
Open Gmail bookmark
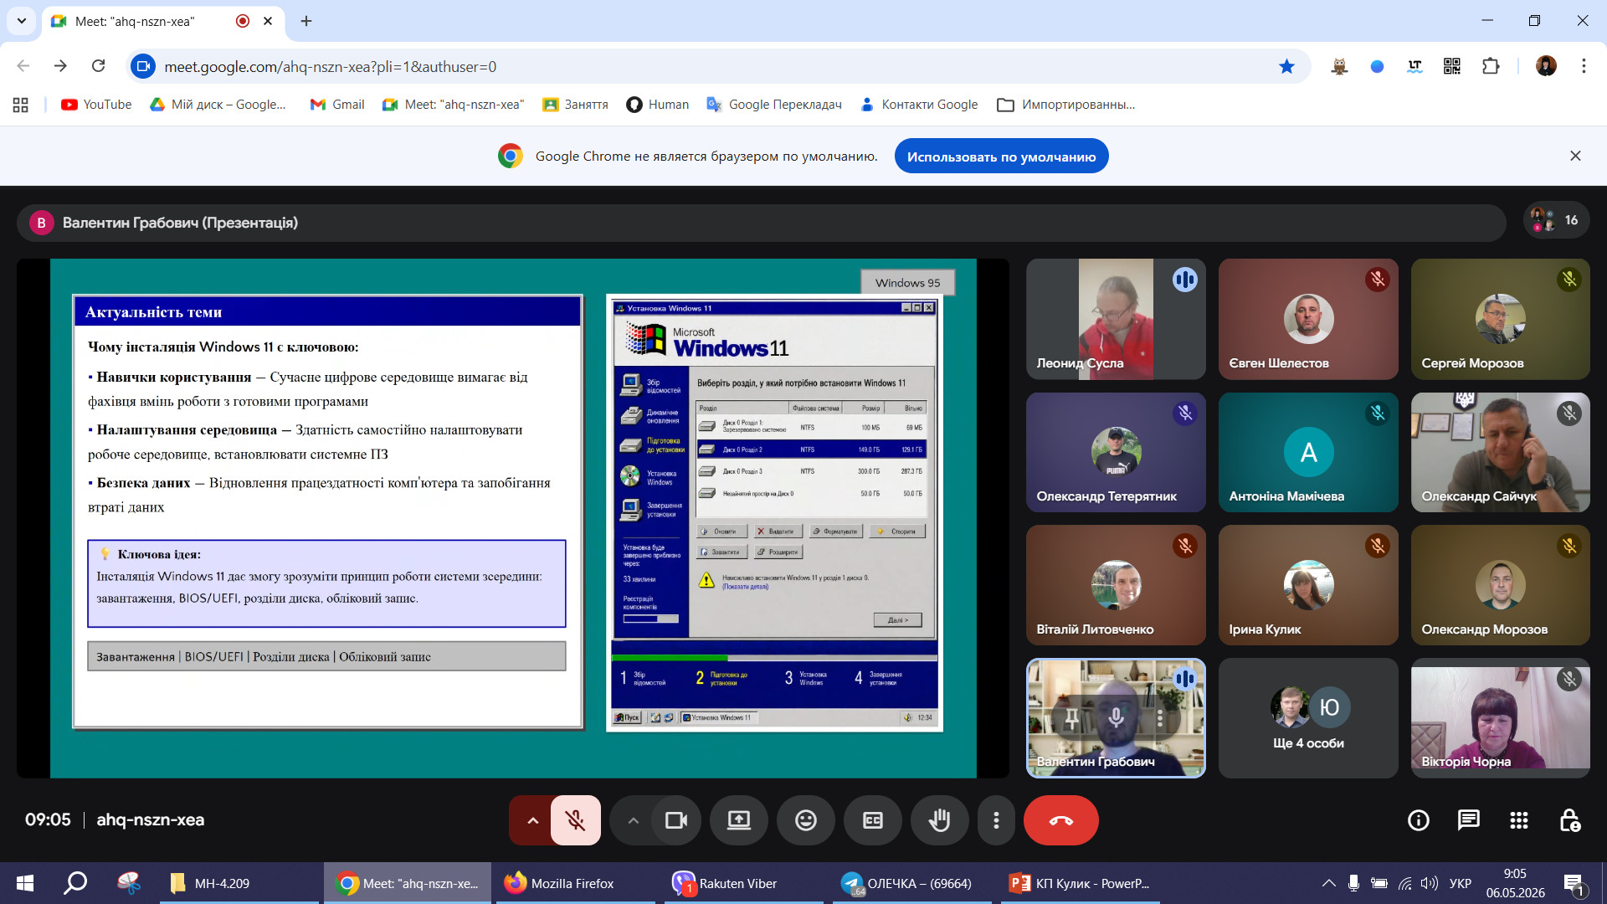click(x=337, y=105)
